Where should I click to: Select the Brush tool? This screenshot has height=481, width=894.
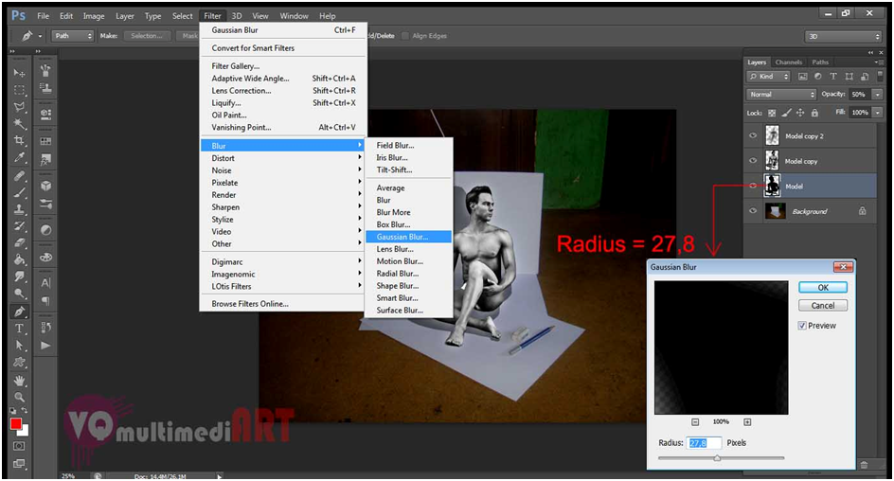pos(19,192)
